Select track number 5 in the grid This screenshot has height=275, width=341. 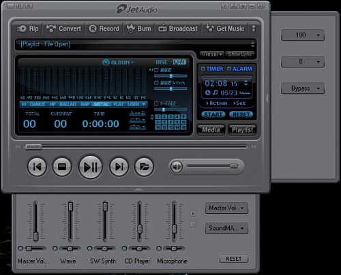coord(183,117)
